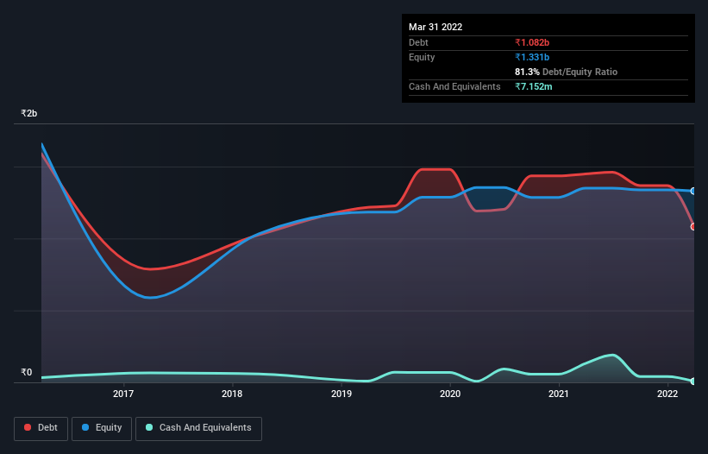Click the Mar 31 2022 tooltip date
The width and height of the screenshot is (708, 454).
point(435,27)
